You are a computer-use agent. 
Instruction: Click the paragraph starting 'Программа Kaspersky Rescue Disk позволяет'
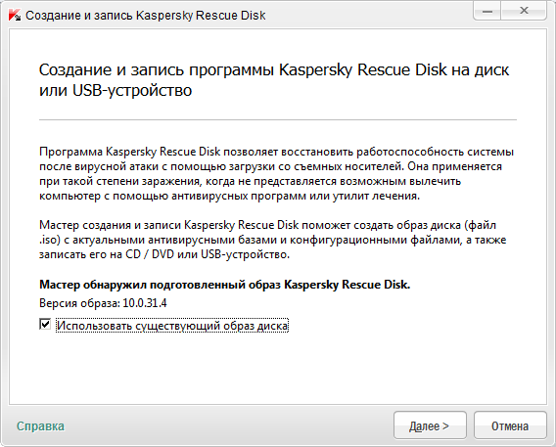(277, 173)
